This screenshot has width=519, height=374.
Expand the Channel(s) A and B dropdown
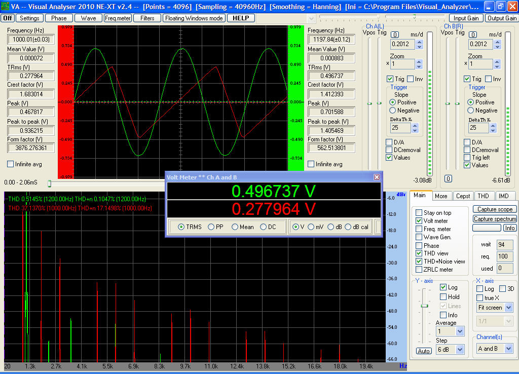508,349
